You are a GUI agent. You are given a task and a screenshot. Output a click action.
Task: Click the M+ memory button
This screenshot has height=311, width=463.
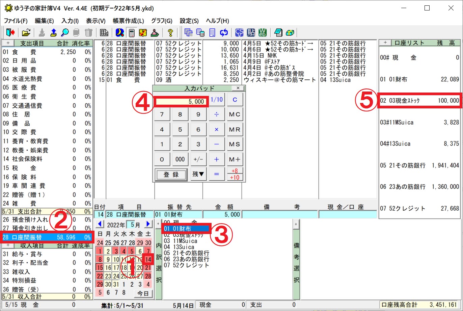tap(235, 159)
